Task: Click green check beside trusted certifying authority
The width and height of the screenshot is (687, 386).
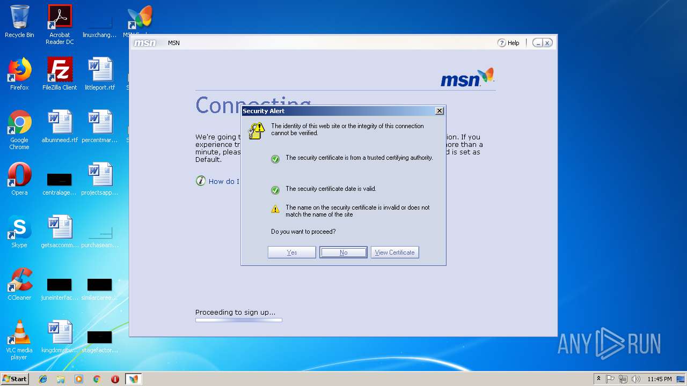Action: coord(275,159)
